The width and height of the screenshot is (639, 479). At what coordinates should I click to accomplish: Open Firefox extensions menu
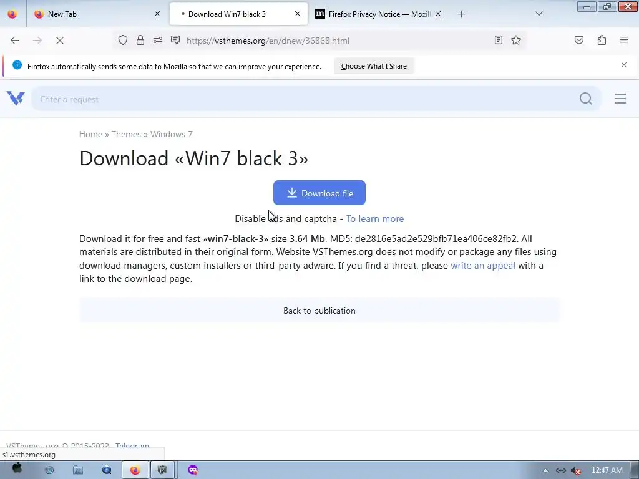(x=602, y=40)
